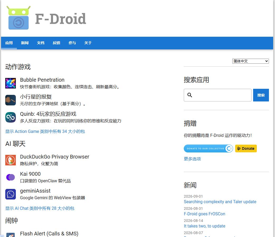The height and width of the screenshot is (237, 275).
Task: Click description 隐私保护，化繁为简
Action: pos(39,164)
